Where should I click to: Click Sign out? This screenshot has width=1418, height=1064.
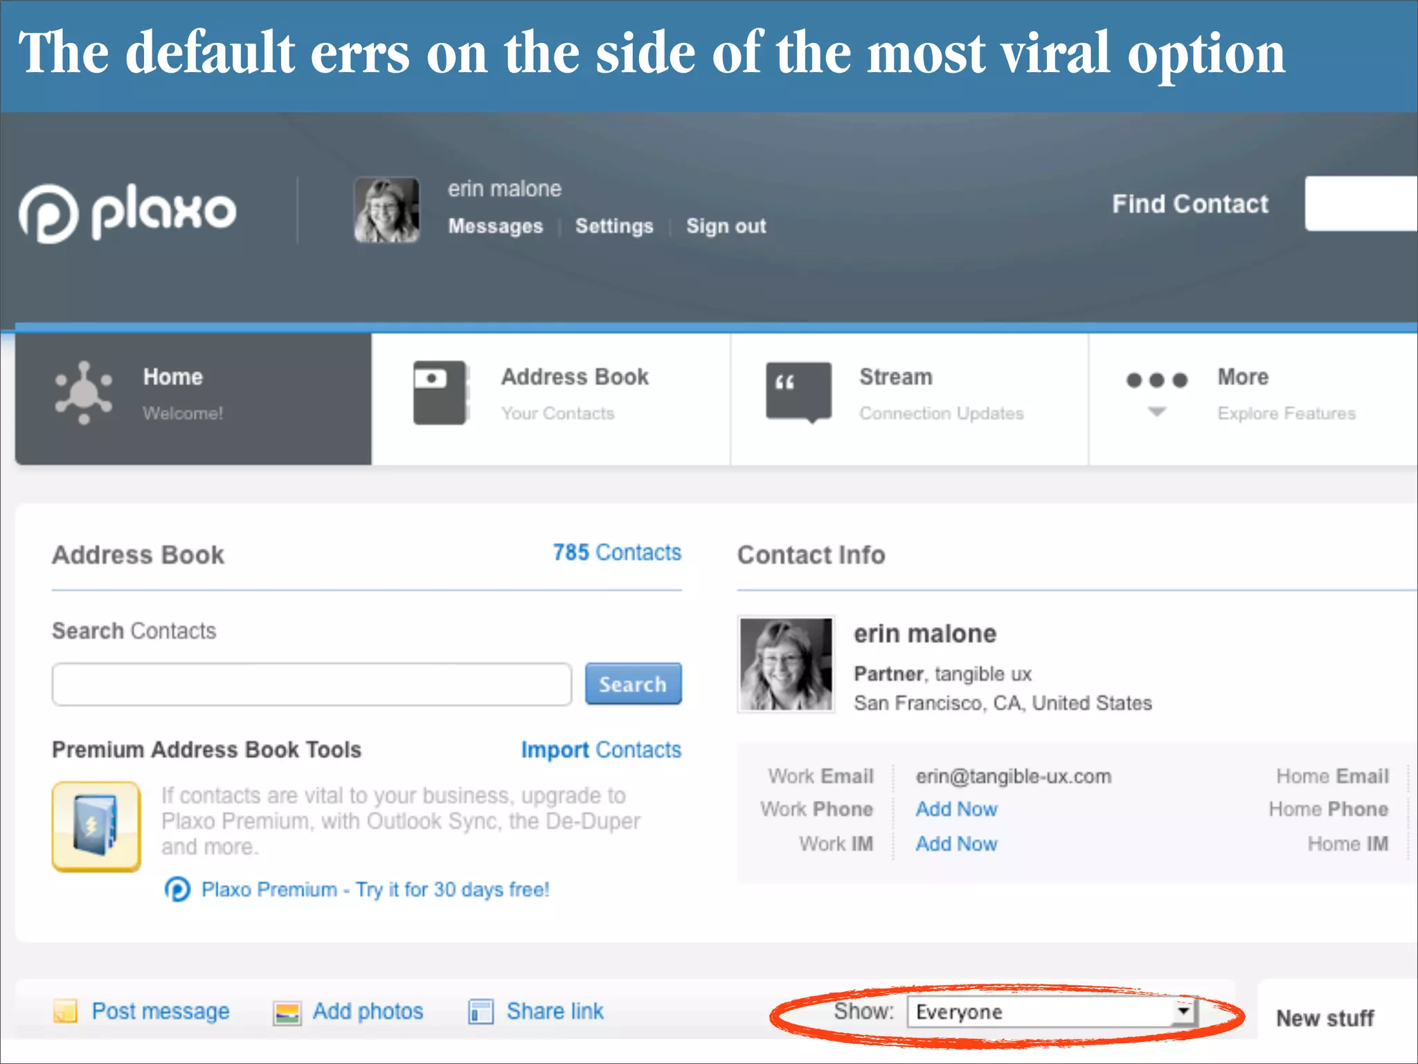pos(726,226)
